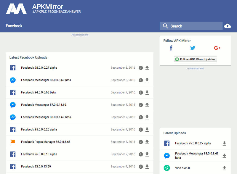Download Vine 5.36.0 from Latest Uploads
237x174 pixels.
(x=224, y=167)
